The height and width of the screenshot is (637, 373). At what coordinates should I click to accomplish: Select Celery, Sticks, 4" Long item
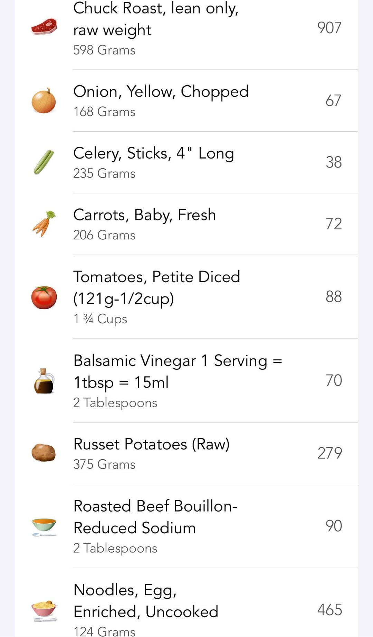[186, 162]
